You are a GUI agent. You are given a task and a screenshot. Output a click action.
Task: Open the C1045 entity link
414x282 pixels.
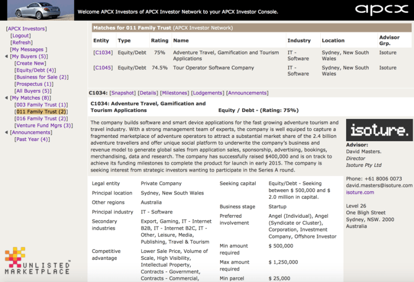coord(102,68)
